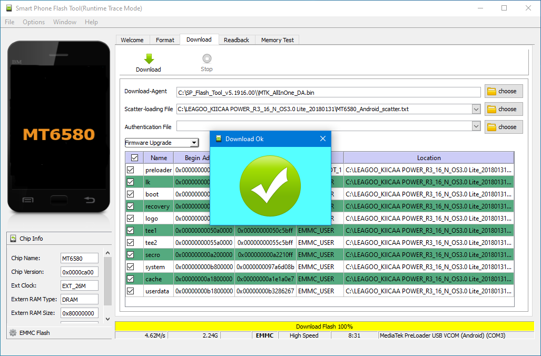Click the Ext Clock field EXT_26M
This screenshot has height=356, width=541.
pos(80,285)
